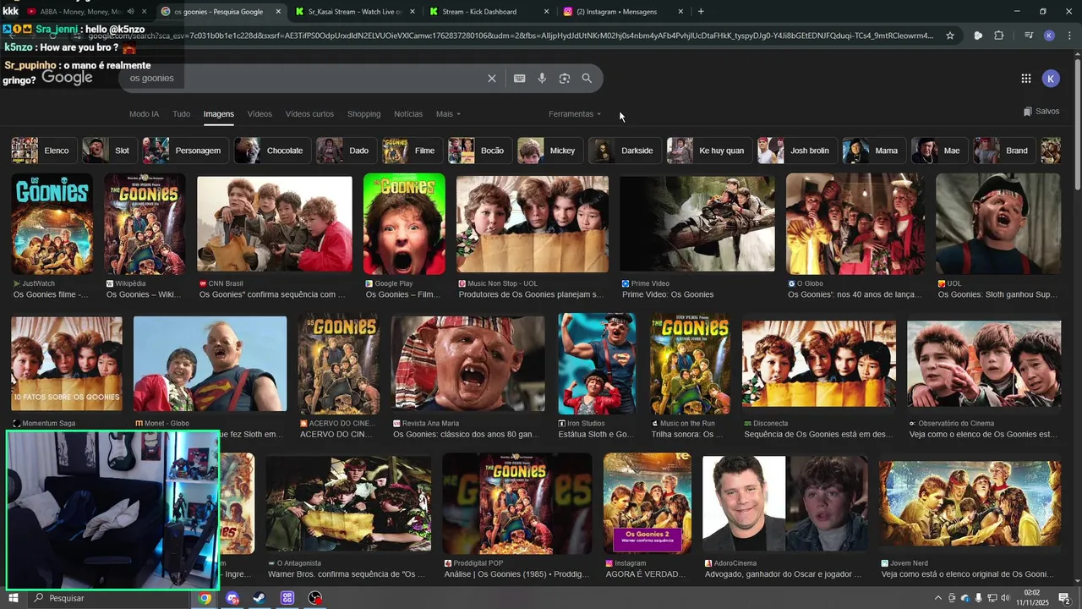The width and height of the screenshot is (1082, 609).
Task: Filter images by Josh brolin chip
Action: (x=797, y=151)
